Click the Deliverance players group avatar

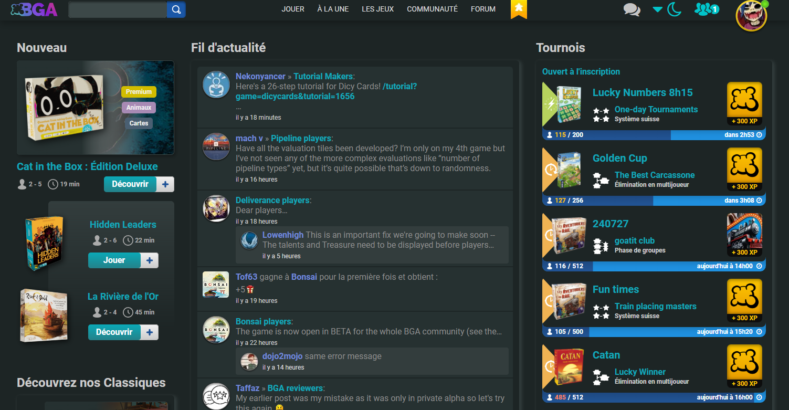[x=216, y=208]
